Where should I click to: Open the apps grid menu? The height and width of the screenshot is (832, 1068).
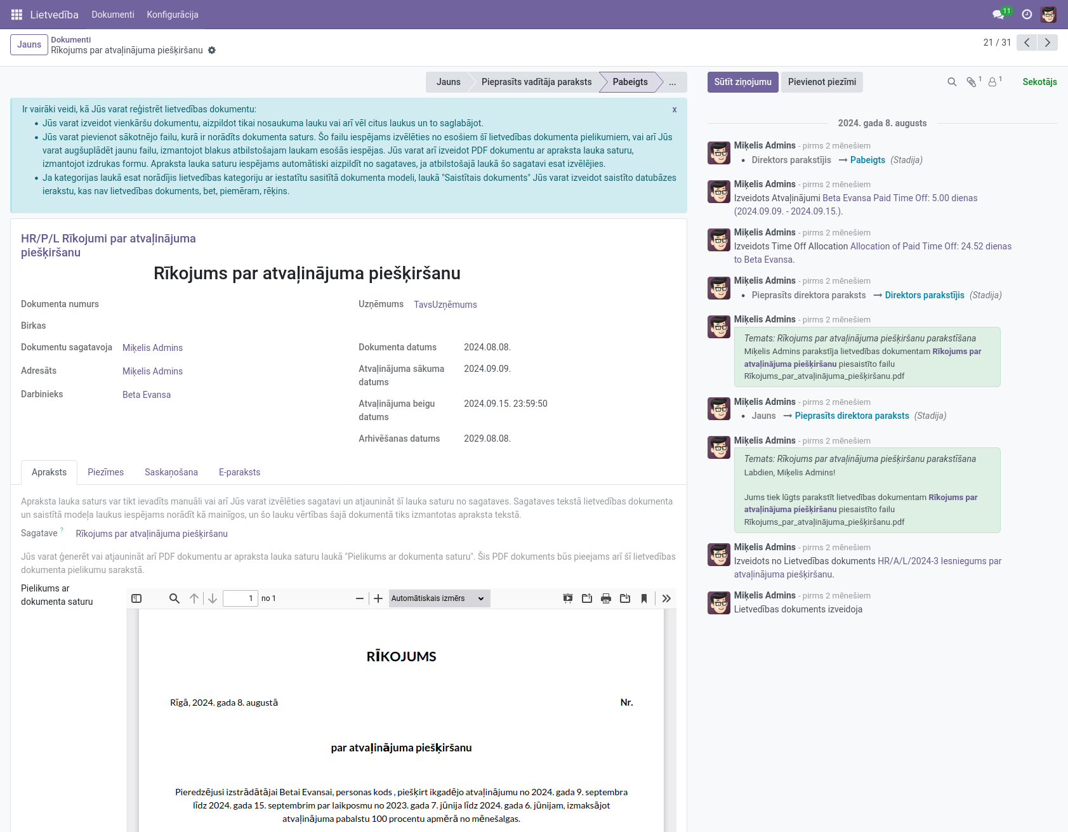coord(16,15)
